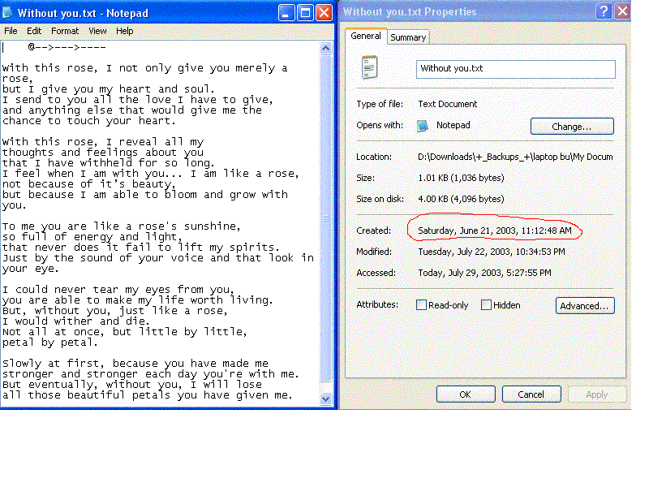This screenshot has height=487, width=649.
Task: Open the Format menu in Notepad
Action: (65, 31)
